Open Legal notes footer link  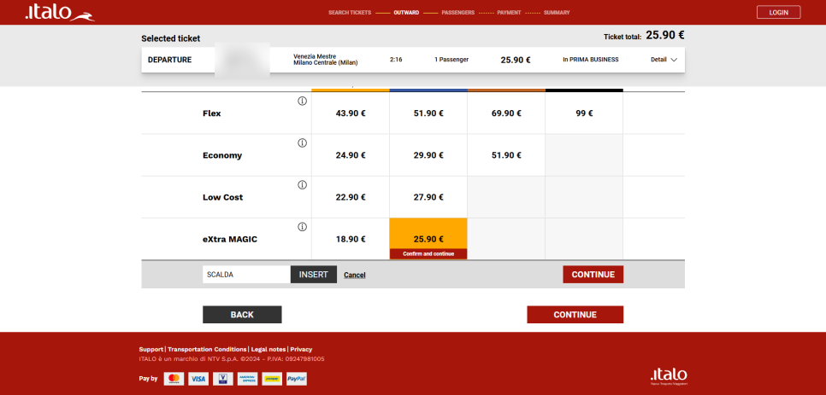[268, 349]
